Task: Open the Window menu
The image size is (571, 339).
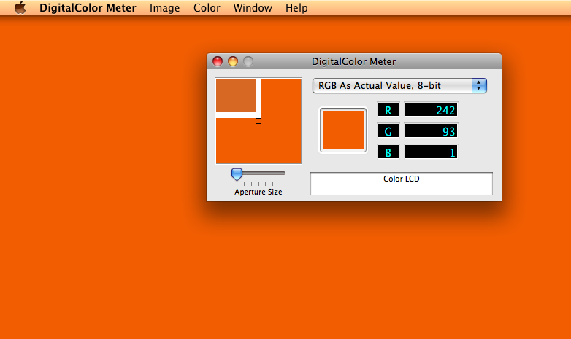Action: pyautogui.click(x=253, y=7)
